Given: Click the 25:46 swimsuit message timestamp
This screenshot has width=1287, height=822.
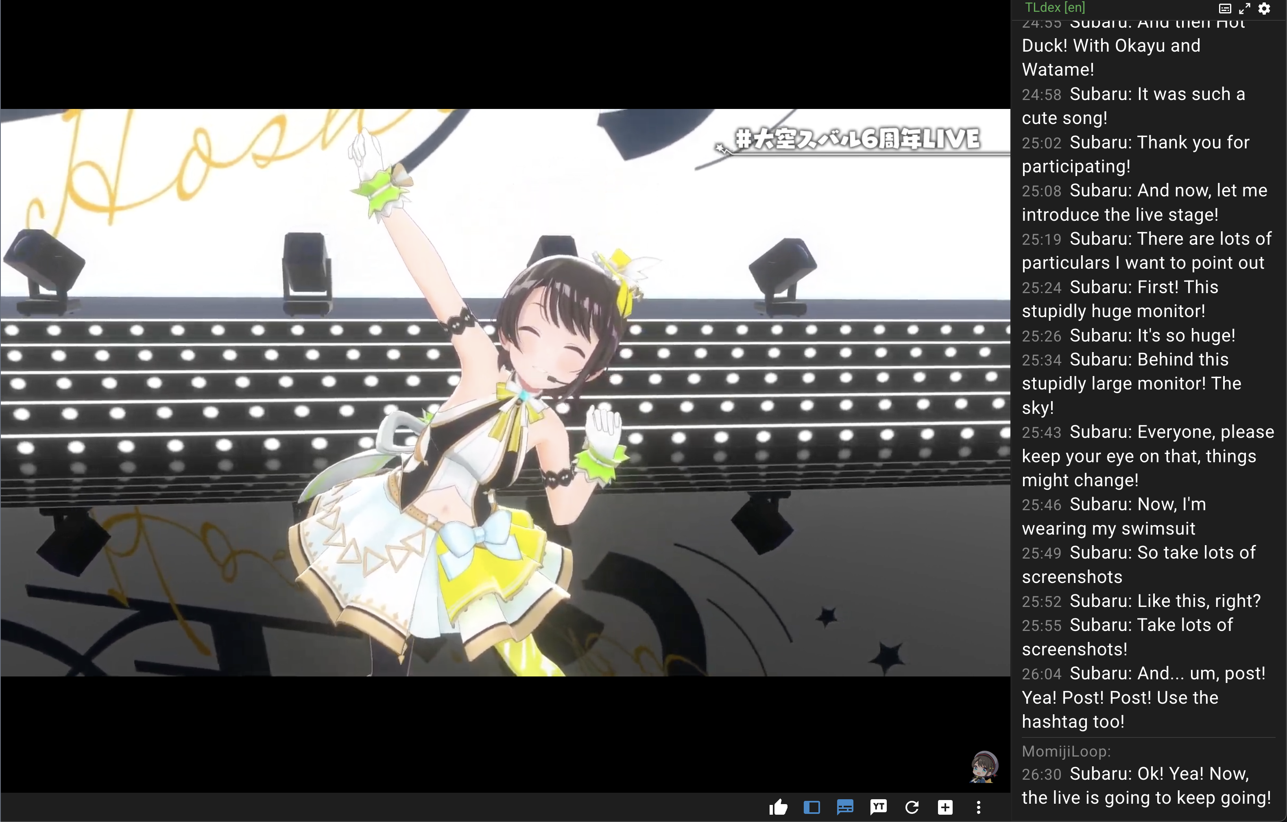Looking at the screenshot, I should coord(1041,505).
